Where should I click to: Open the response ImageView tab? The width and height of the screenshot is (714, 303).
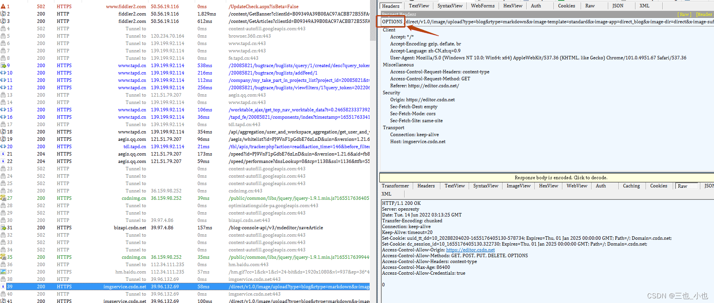(518, 186)
